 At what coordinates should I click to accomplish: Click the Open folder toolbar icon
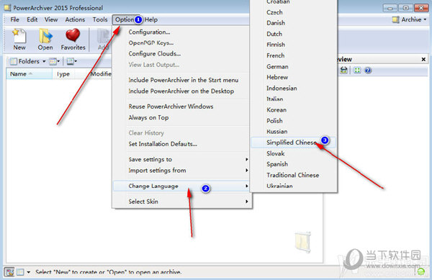tap(45, 40)
